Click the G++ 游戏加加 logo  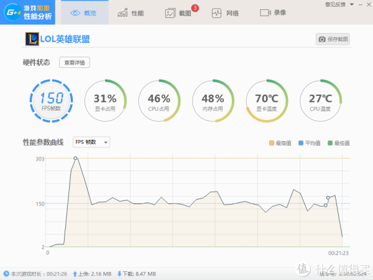click(27, 12)
